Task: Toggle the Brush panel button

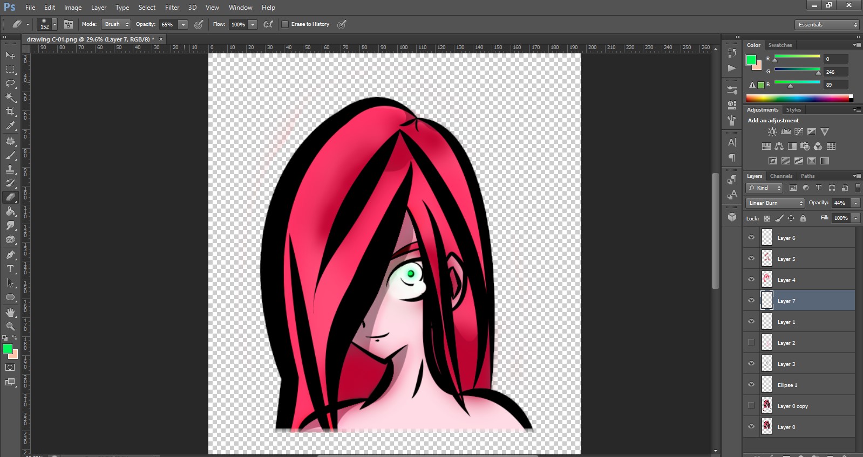Action: click(69, 24)
